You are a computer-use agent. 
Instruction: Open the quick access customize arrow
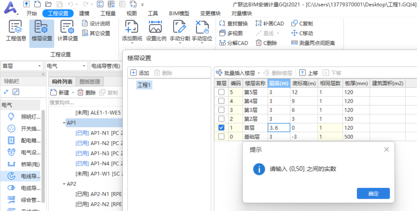(143, 4)
